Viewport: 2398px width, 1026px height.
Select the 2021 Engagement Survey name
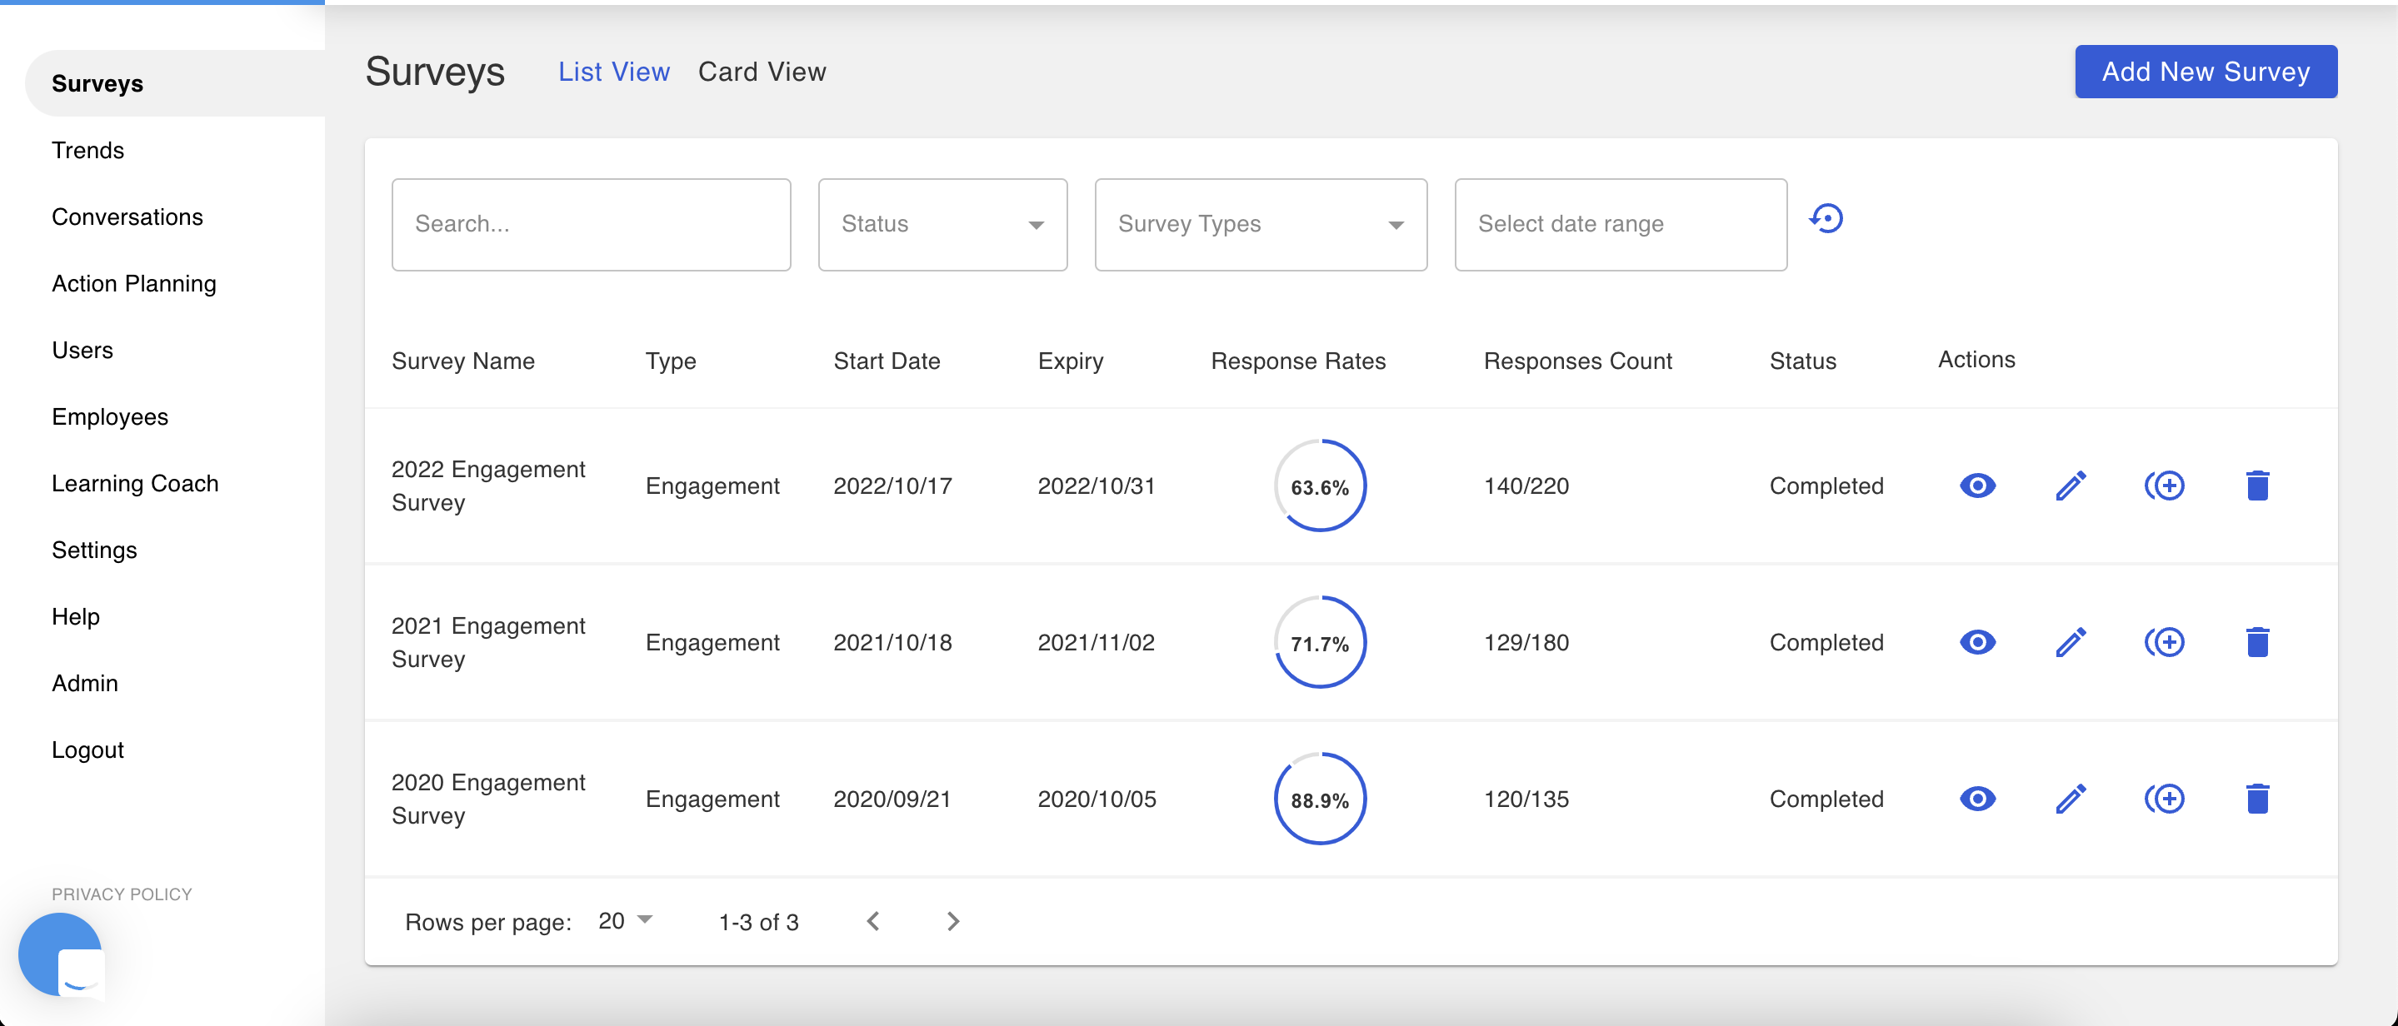487,642
